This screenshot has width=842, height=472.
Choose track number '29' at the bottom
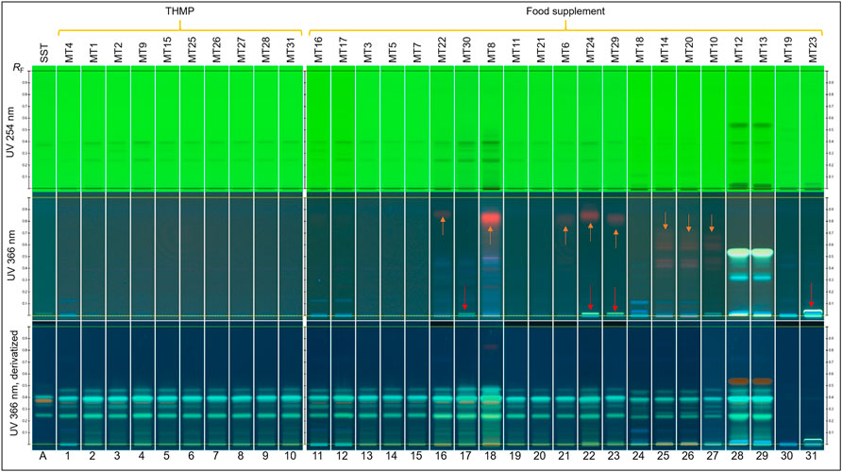tap(763, 457)
